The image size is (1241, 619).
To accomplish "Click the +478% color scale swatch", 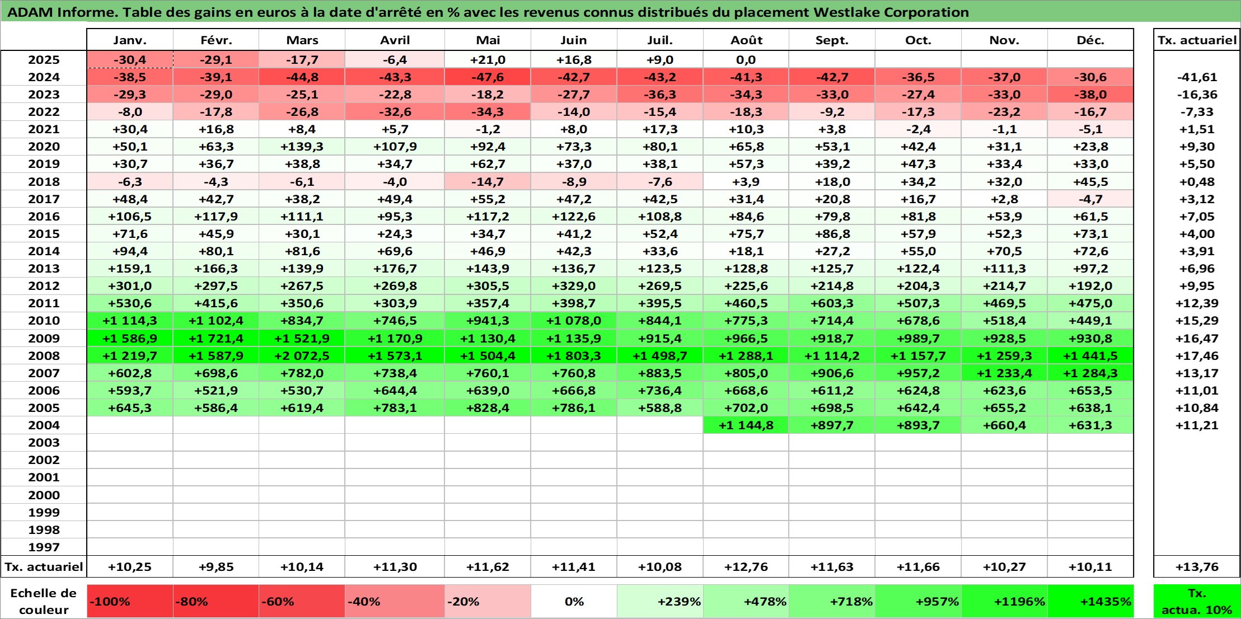I will coord(746,602).
